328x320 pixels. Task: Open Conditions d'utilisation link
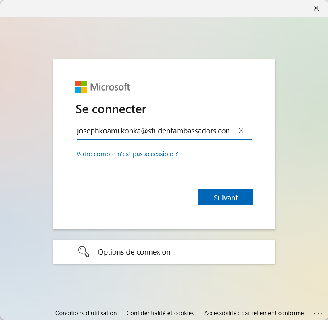click(x=86, y=313)
